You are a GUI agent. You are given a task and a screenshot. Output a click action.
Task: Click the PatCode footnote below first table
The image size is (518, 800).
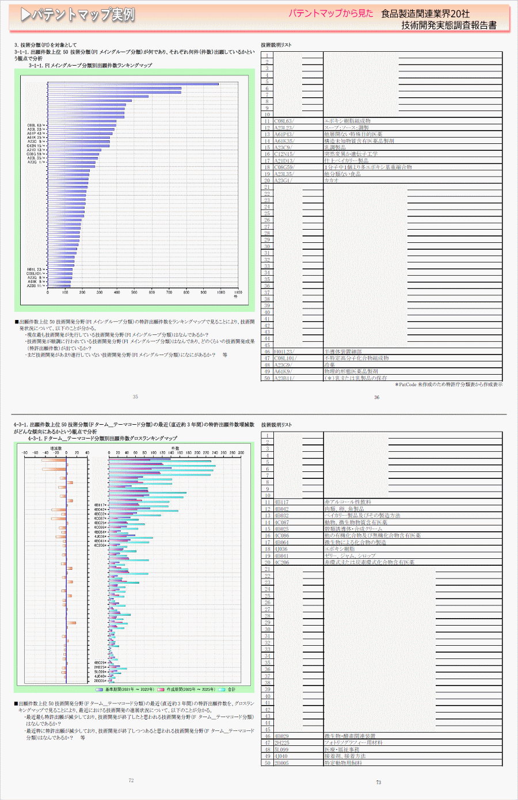coord(448,384)
